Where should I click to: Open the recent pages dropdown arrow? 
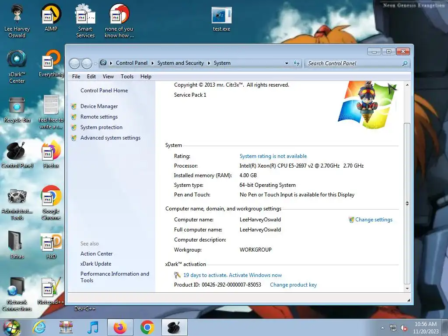pos(95,63)
